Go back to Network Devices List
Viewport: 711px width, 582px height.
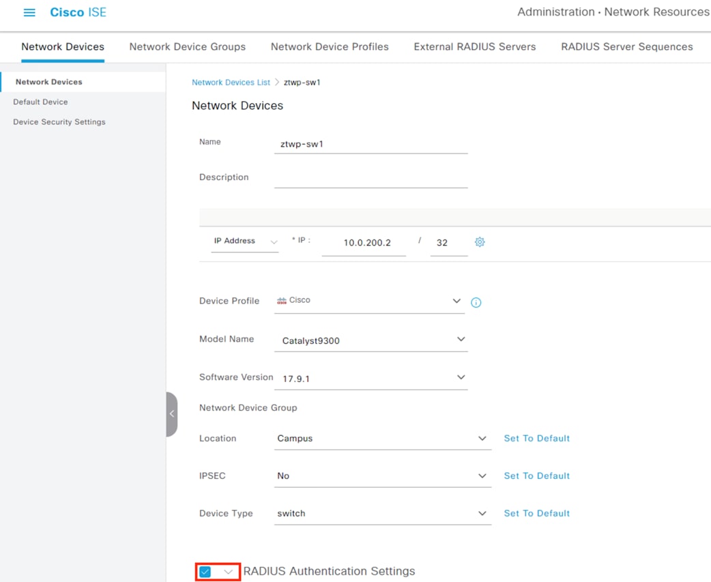point(231,83)
